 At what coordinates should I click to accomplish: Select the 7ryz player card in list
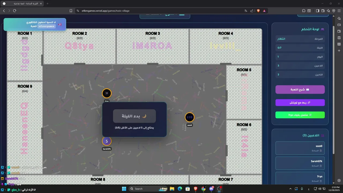click(x=300, y=178)
